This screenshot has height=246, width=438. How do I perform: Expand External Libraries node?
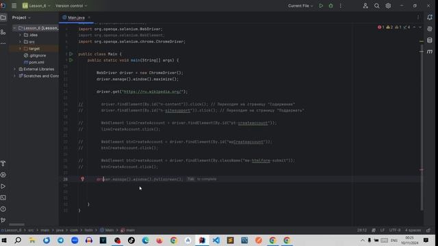point(14,69)
